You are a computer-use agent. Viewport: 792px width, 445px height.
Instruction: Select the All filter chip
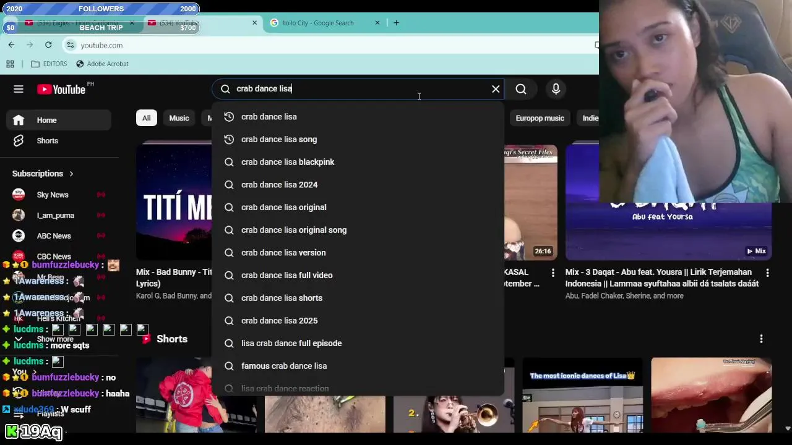[x=146, y=118]
